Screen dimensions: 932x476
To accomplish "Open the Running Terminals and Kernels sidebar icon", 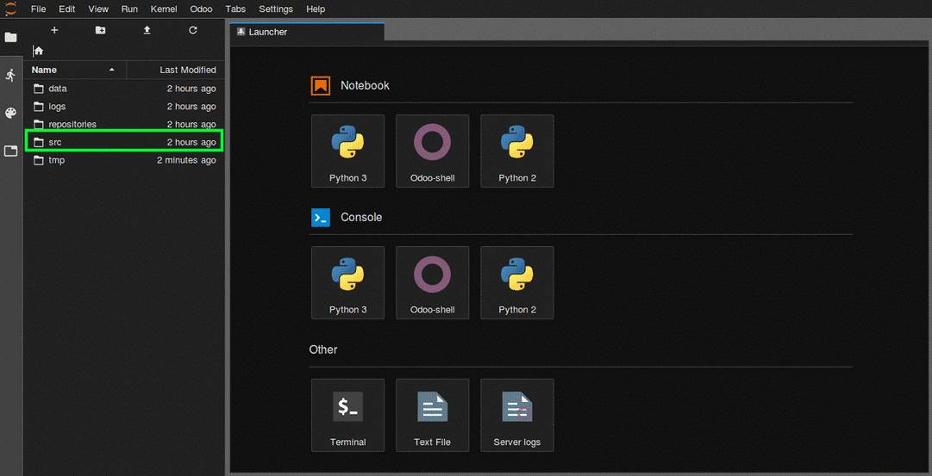I will click(10, 76).
